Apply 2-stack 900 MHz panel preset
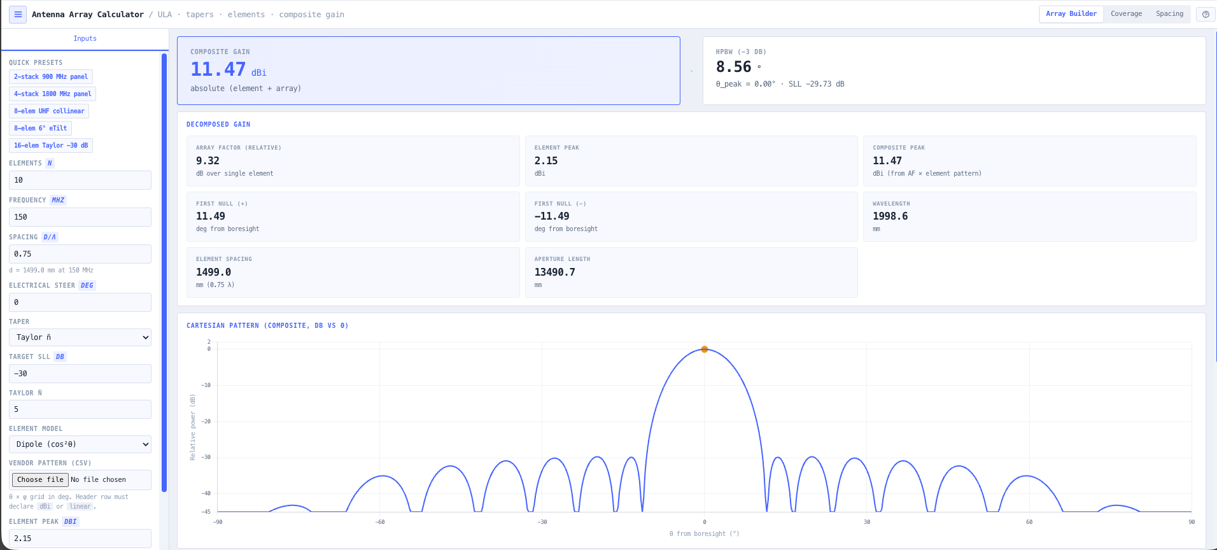 click(51, 76)
